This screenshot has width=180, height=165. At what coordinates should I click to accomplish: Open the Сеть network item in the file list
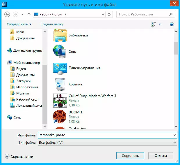tap(60, 52)
